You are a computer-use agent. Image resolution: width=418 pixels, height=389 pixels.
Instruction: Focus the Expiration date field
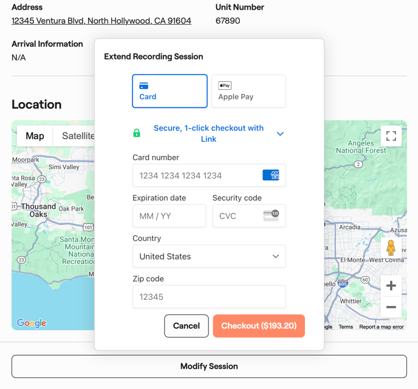tap(169, 216)
